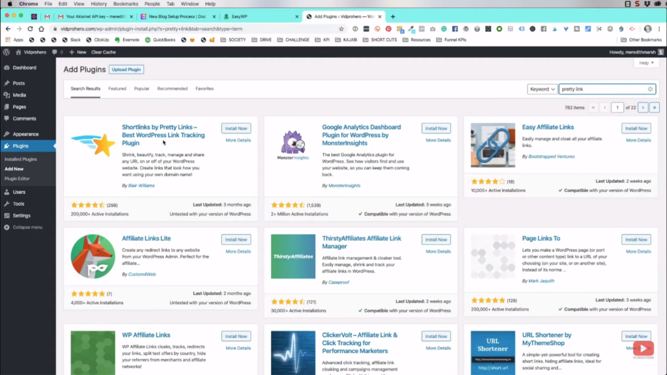Open the DRIVE bookmarks folder
Image resolution: width=667 pixels, height=375 pixels.
click(262, 40)
